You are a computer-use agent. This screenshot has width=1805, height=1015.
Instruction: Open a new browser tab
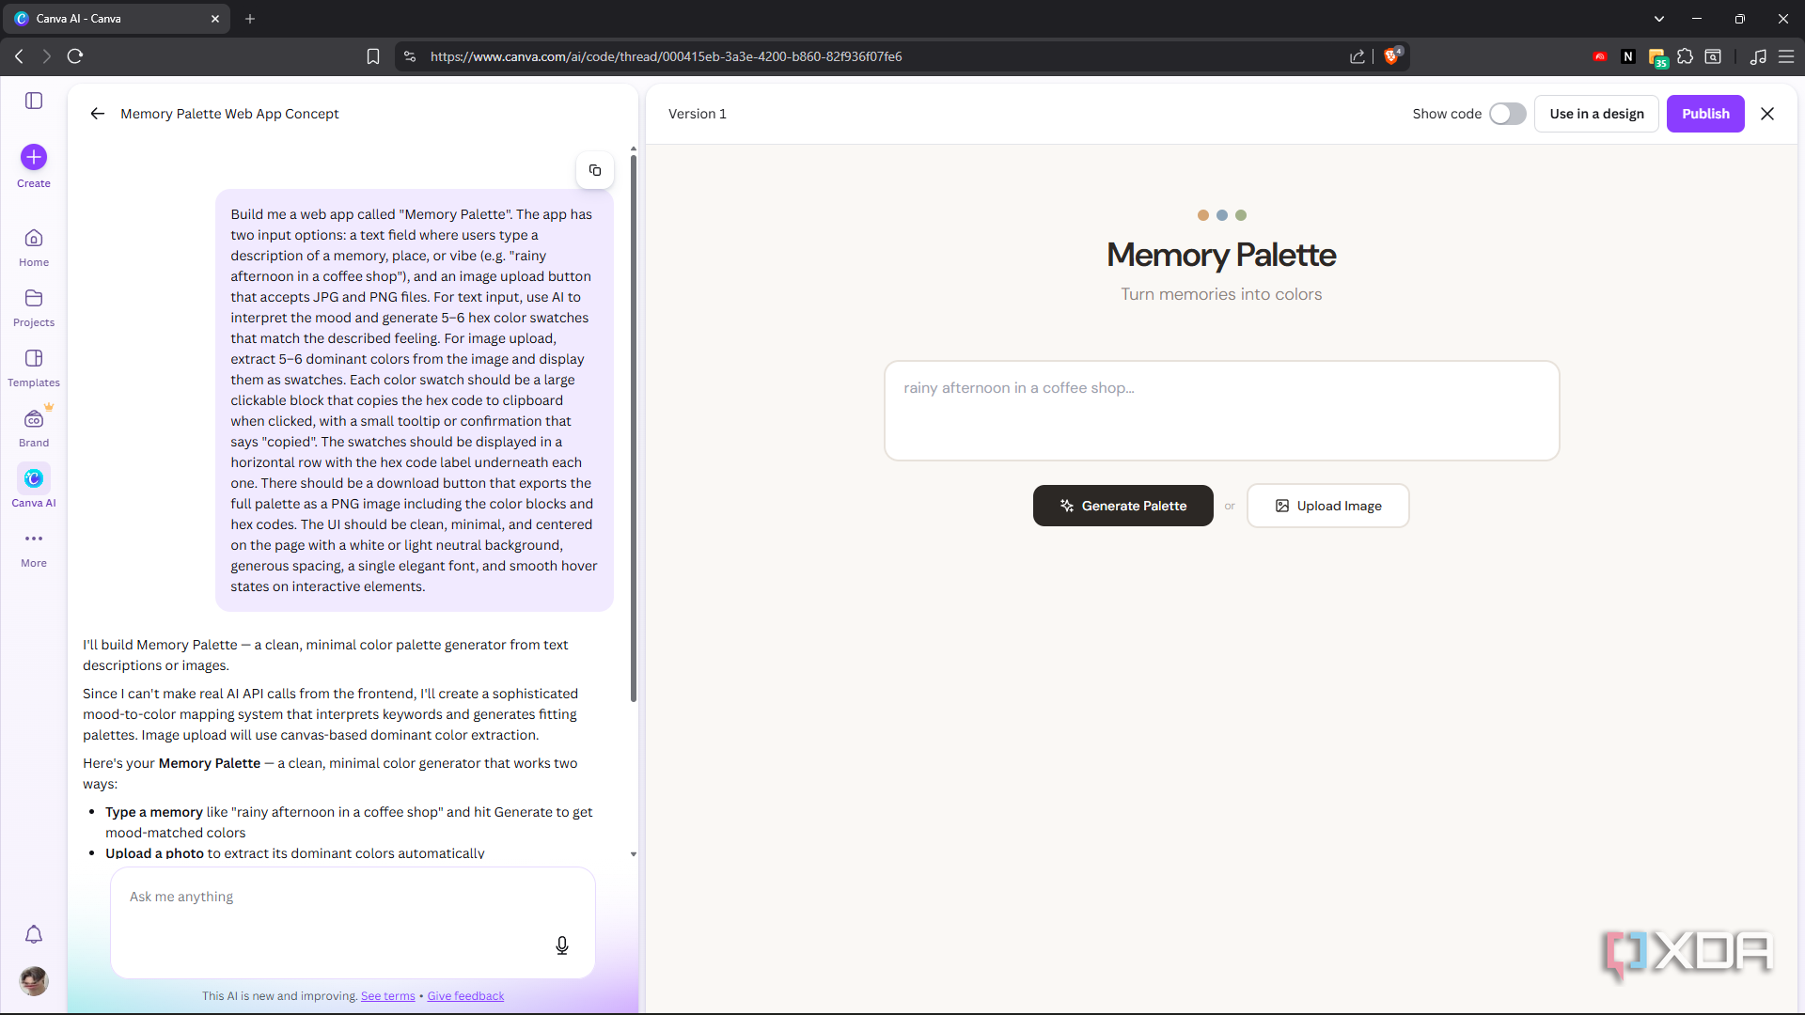250,19
